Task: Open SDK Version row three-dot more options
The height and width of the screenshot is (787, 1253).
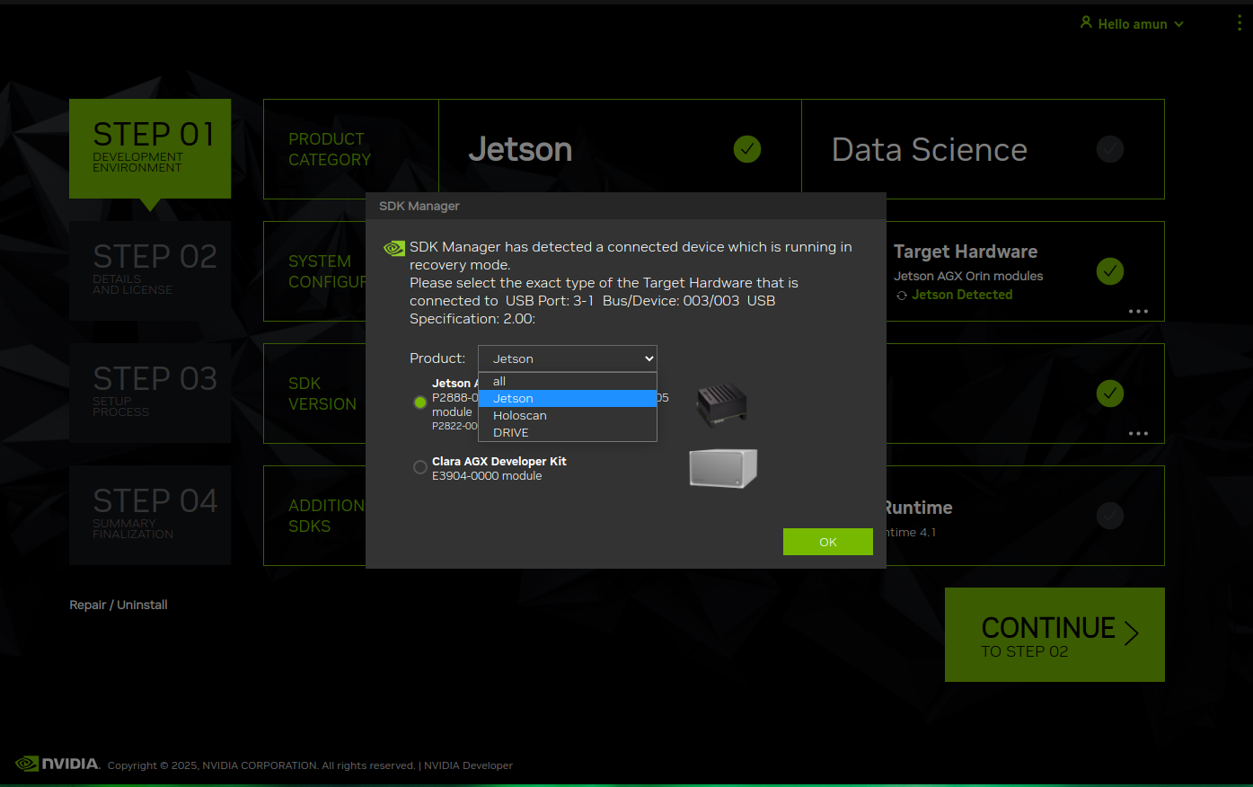Action: pos(1138,434)
